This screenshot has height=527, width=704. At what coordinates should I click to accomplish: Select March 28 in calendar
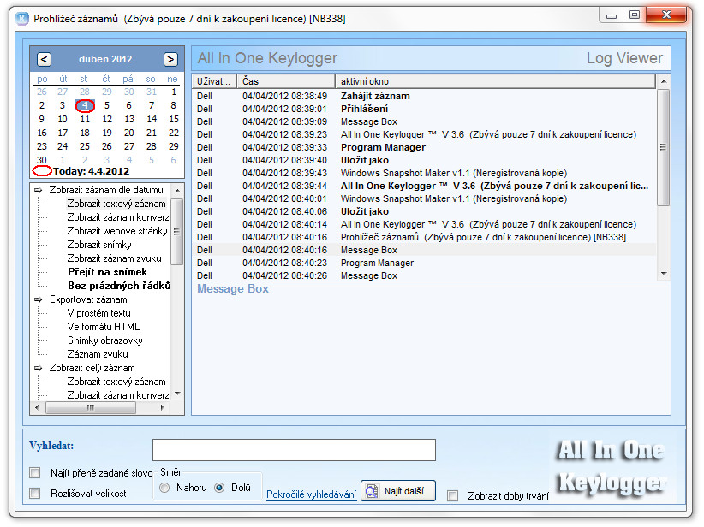point(85,92)
